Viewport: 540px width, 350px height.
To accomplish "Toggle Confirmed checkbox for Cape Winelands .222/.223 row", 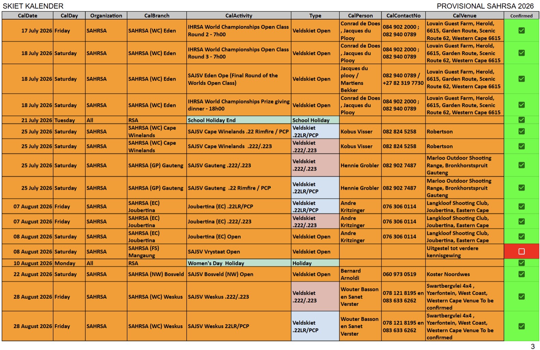I will click(521, 146).
